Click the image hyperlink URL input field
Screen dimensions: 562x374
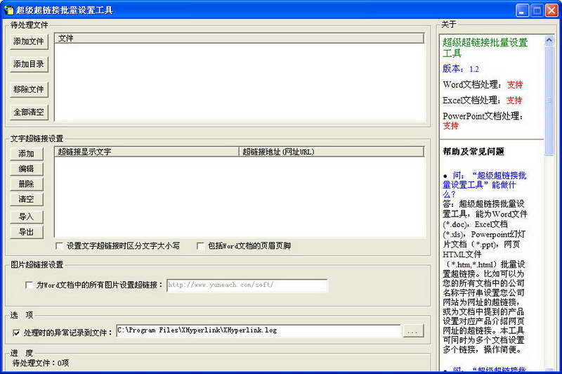[247, 285]
